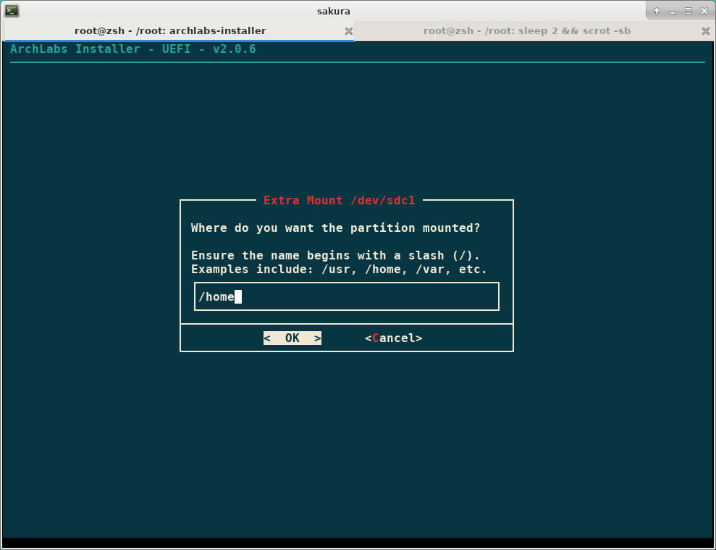Close the archlabs-installer tab
The width and height of the screenshot is (716, 550).
(x=348, y=31)
